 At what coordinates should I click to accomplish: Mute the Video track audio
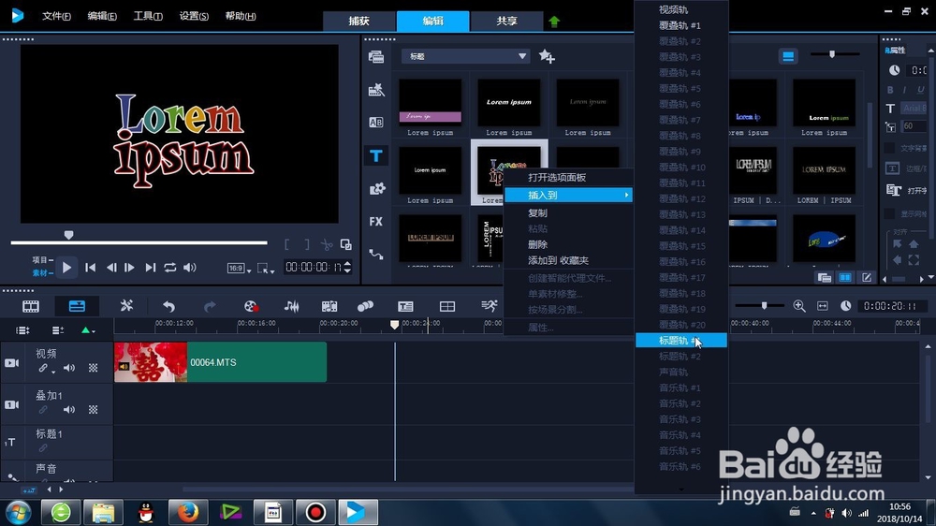pos(69,368)
